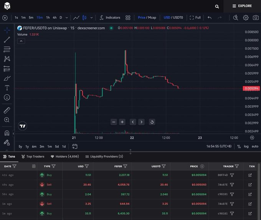Open transaction link for trader 00FF4D
Image resolution: width=261 pixels, height=220 pixels.
[250, 175]
